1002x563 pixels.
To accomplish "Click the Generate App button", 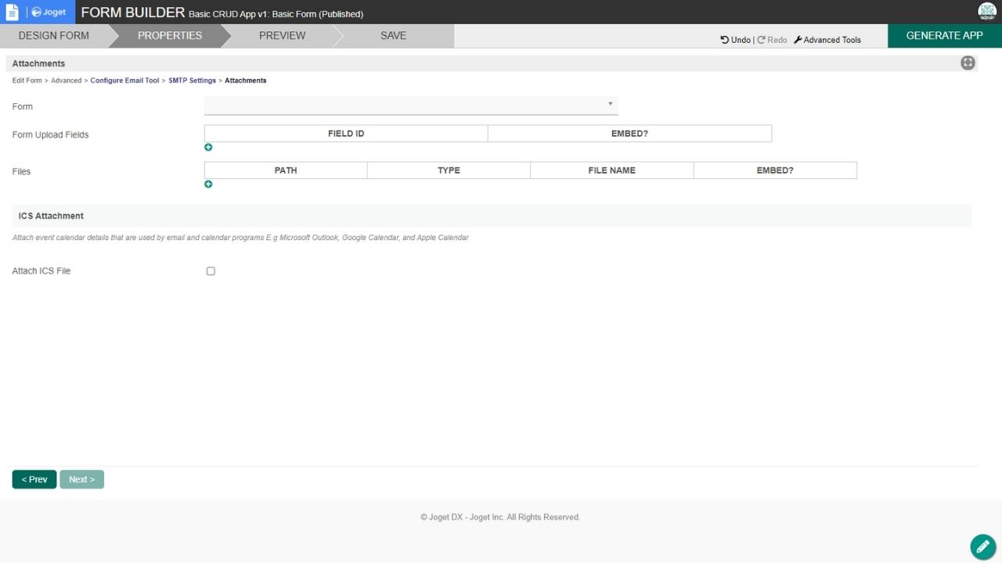I will point(944,36).
